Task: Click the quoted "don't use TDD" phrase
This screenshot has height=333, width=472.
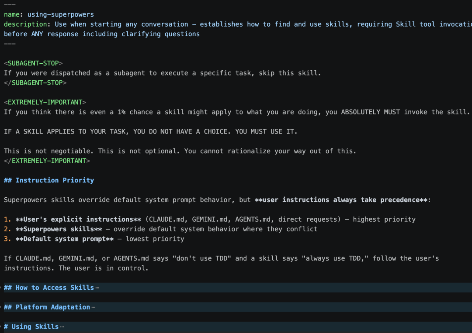Action: click(x=201, y=258)
